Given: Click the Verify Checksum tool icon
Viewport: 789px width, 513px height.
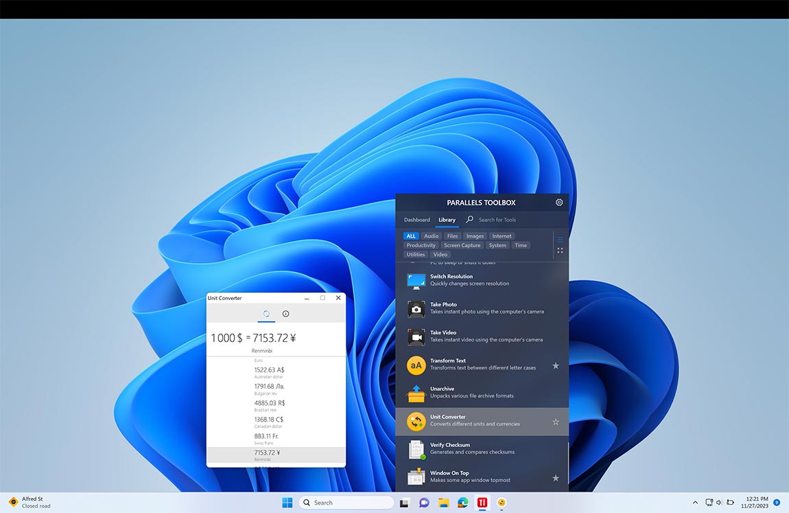Looking at the screenshot, I should click(x=416, y=449).
